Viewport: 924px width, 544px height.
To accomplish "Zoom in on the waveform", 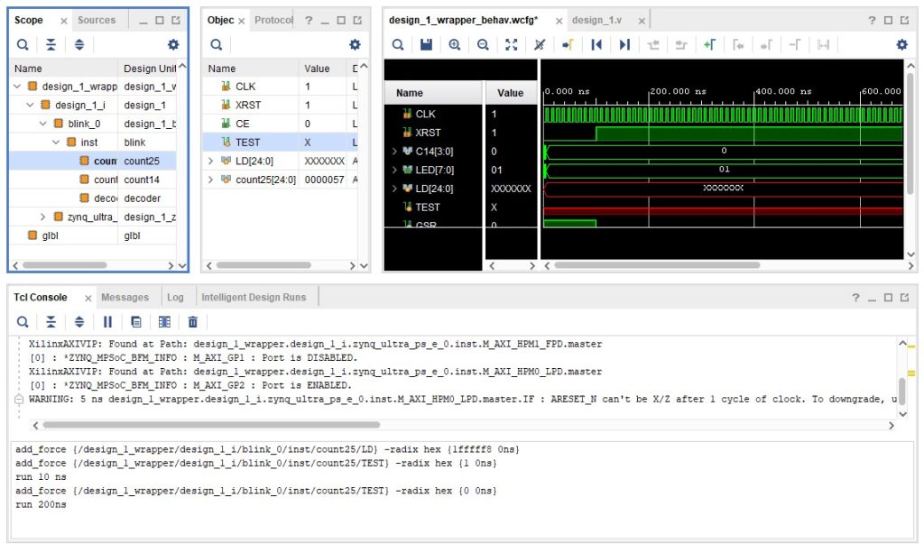I will point(454,44).
